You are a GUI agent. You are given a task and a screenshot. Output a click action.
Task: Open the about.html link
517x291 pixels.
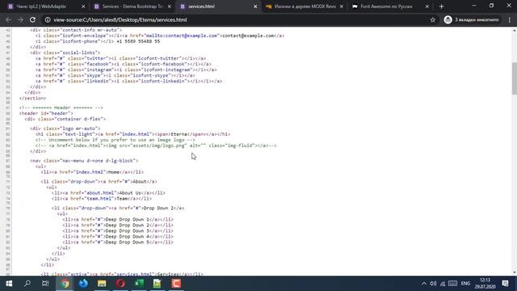coord(100,193)
